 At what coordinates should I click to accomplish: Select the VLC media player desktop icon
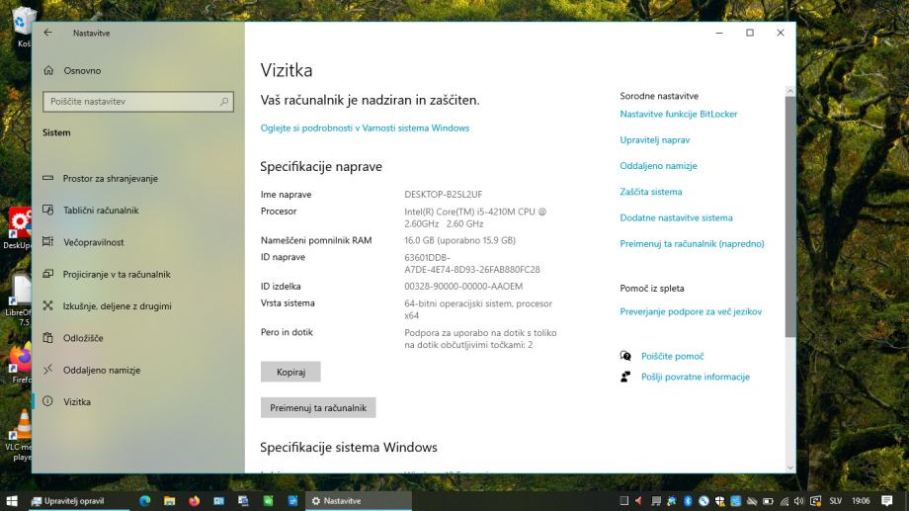click(21, 435)
